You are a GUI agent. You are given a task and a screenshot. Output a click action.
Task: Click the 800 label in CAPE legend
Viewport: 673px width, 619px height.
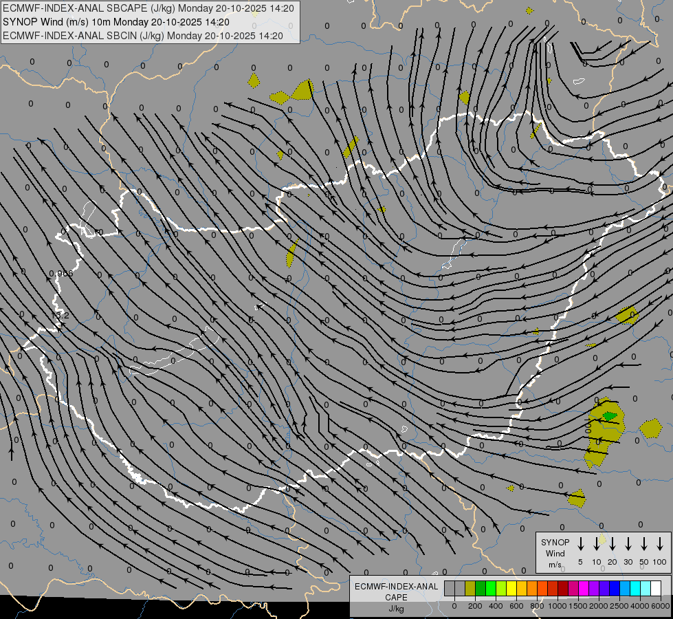pyautogui.click(x=537, y=606)
